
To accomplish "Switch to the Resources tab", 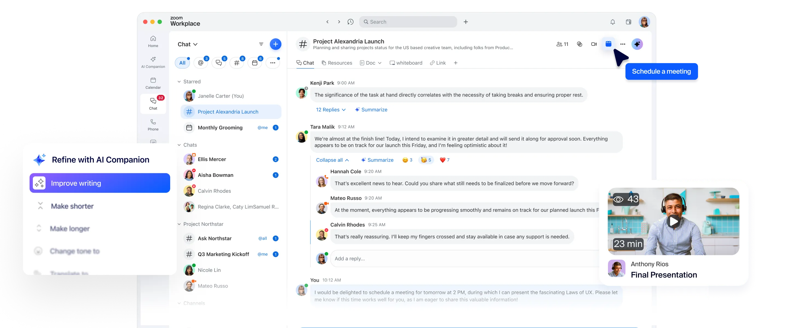I will click(x=337, y=63).
